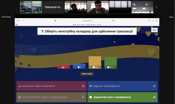Click the square shape icon on green answer
This screenshot has height=104, width=175.
90,97
